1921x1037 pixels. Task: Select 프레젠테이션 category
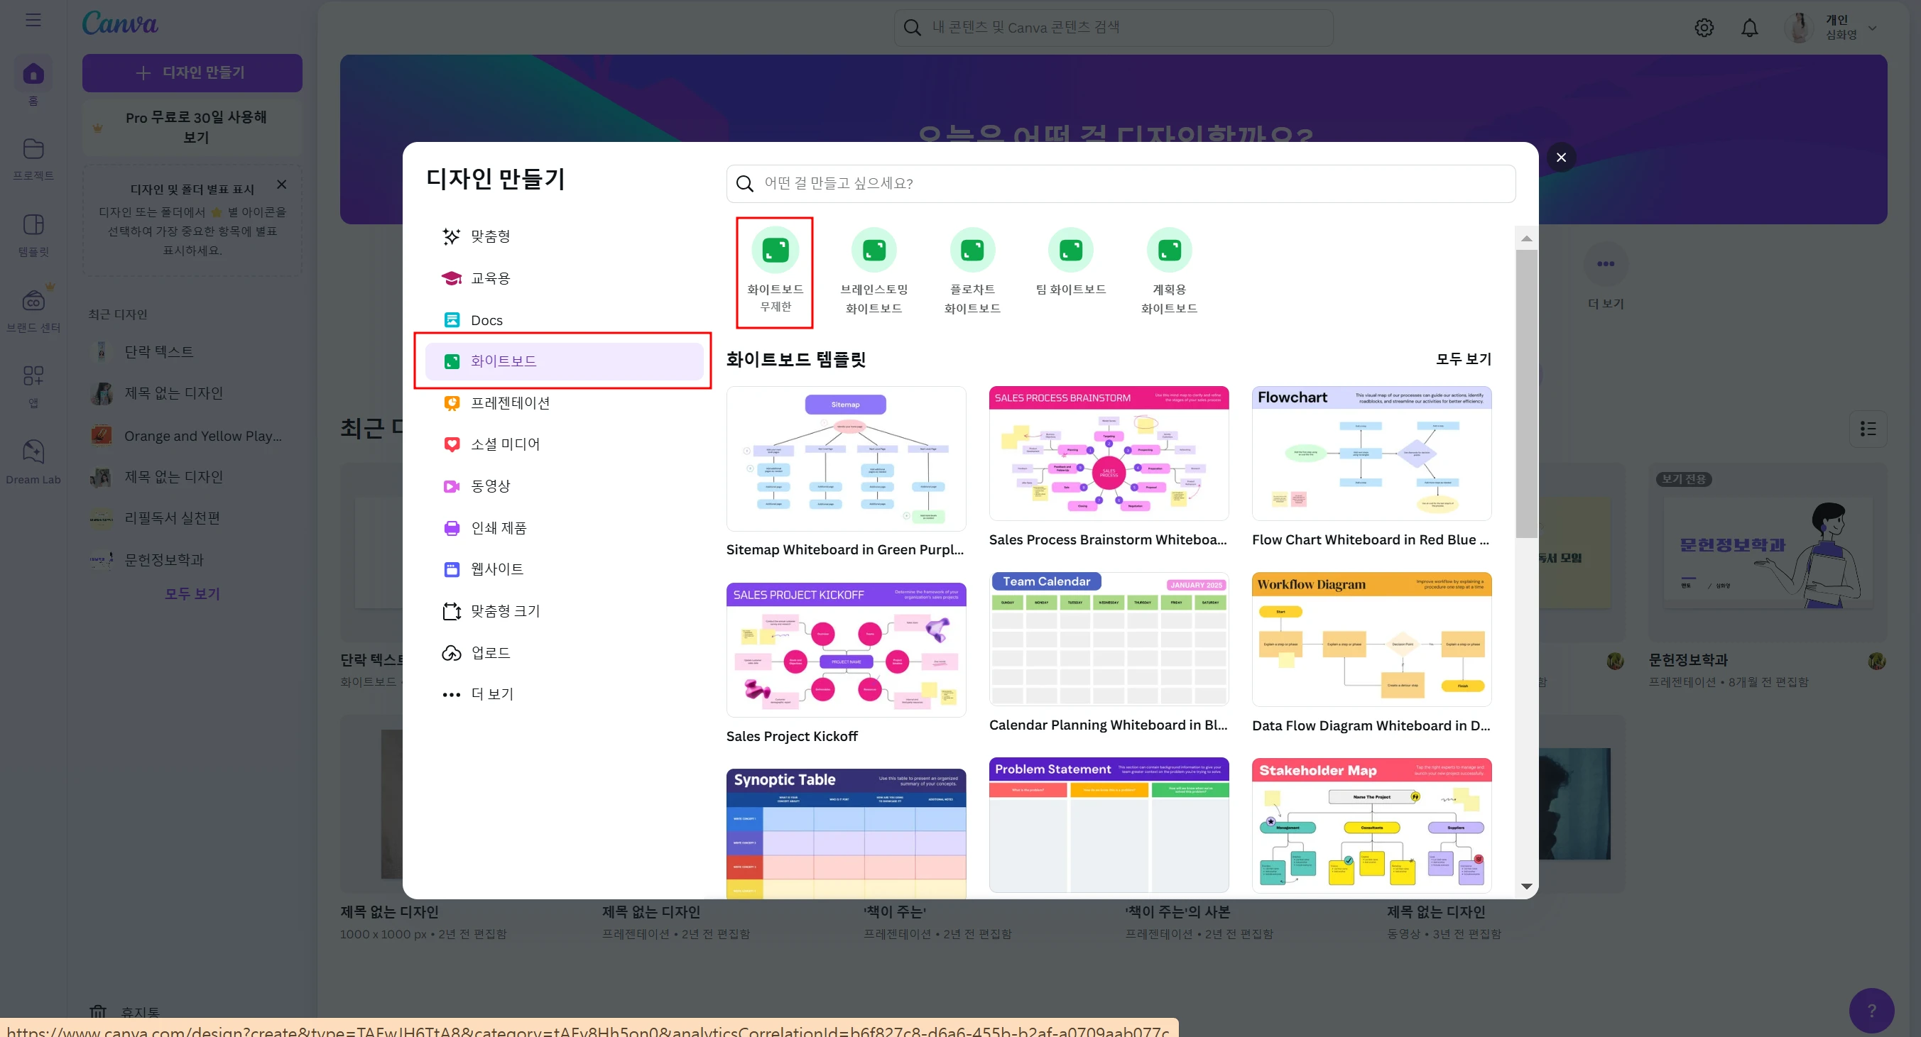click(x=564, y=402)
